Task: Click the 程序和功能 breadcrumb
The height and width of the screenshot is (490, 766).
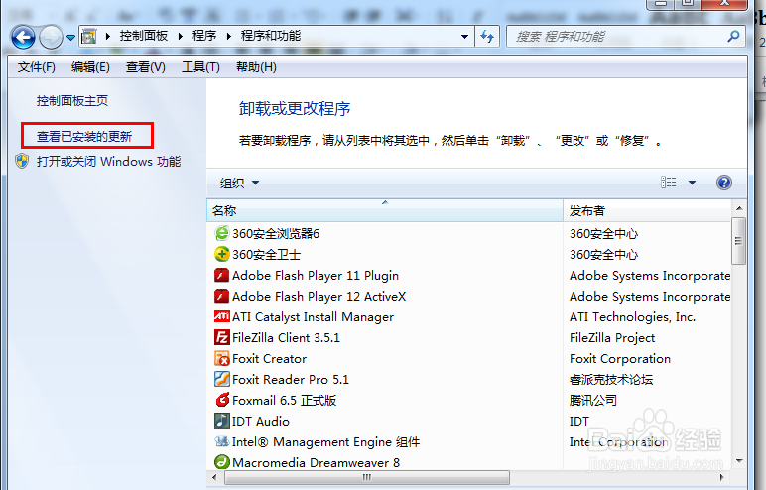Action: tap(271, 36)
